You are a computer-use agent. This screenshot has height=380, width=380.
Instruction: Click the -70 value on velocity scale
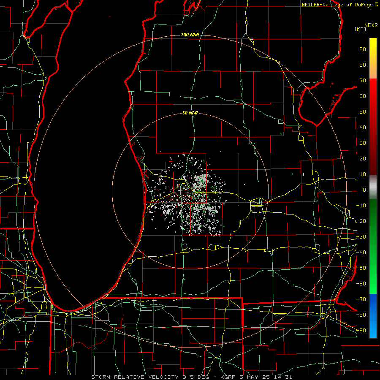click(361, 299)
